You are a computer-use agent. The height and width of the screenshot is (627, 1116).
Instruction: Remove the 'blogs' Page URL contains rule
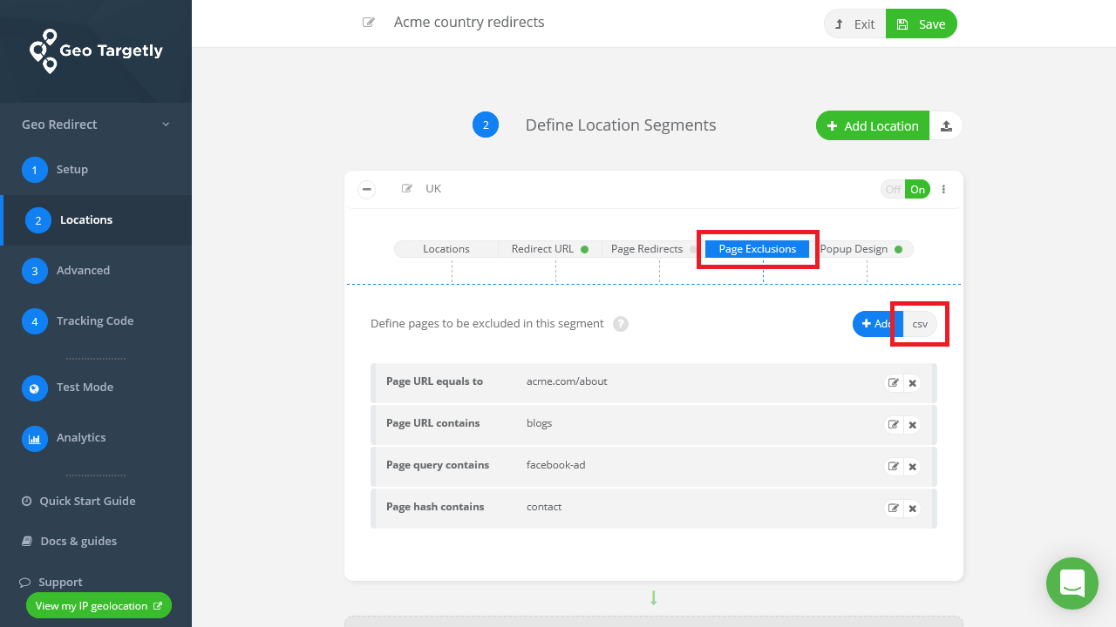(912, 424)
